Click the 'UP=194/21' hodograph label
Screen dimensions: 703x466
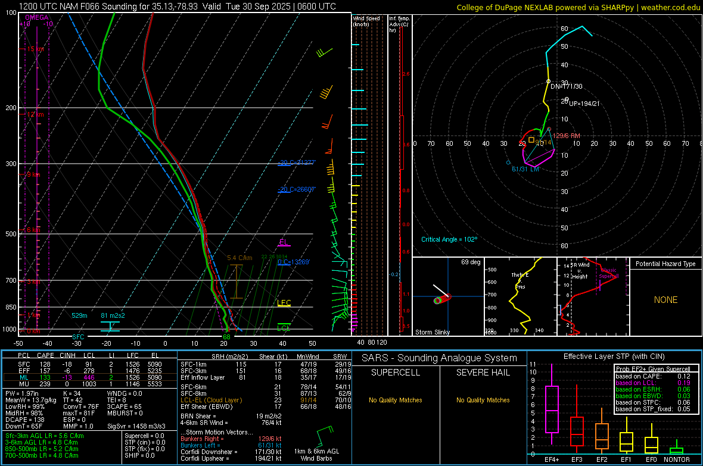584,104
